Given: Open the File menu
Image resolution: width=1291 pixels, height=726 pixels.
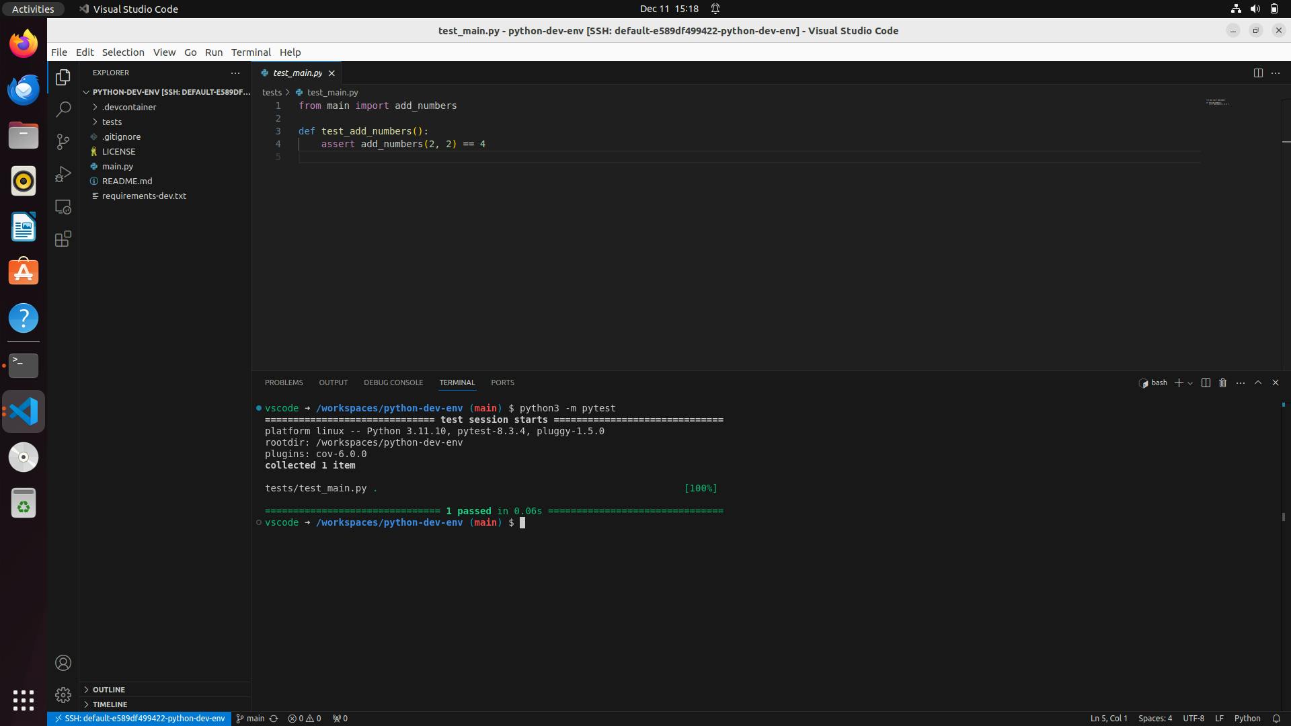Looking at the screenshot, I should [59, 52].
